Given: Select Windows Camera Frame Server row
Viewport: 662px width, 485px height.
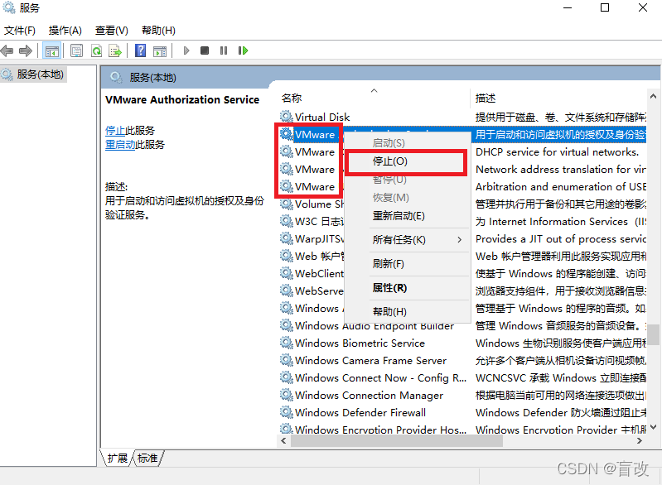Looking at the screenshot, I should [x=462, y=361].
